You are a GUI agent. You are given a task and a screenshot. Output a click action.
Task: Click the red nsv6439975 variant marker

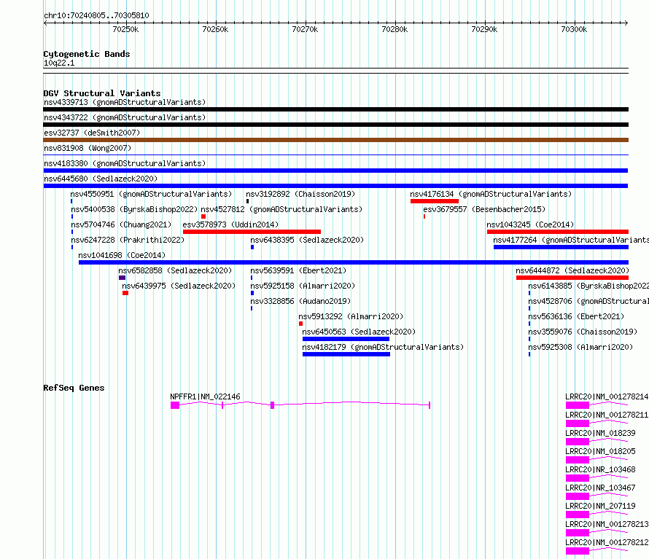[x=125, y=293]
